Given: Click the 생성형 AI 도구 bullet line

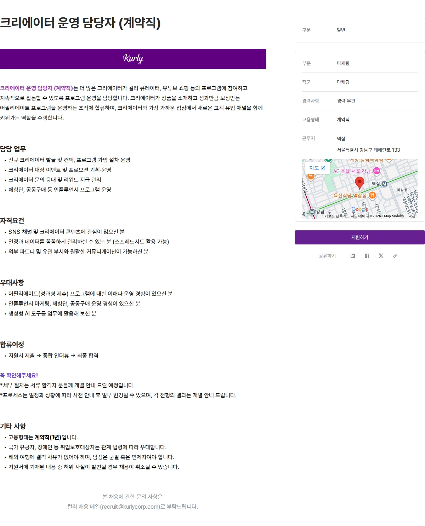Looking at the screenshot, I should pos(52,313).
